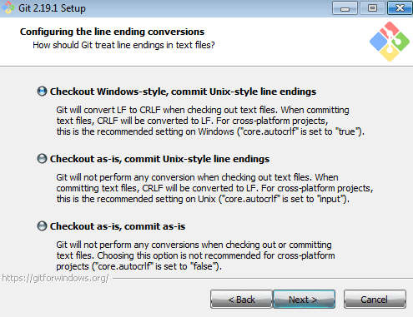This screenshot has width=413, height=317.
Task: Maximize the Git Setup window
Action: [372, 8]
